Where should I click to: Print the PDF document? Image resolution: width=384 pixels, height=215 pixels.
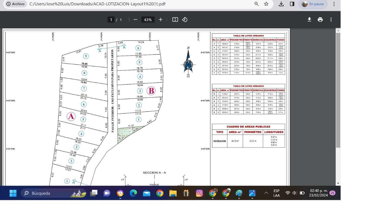pyautogui.click(x=320, y=20)
